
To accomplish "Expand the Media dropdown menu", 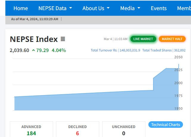I will coord(130,8).
